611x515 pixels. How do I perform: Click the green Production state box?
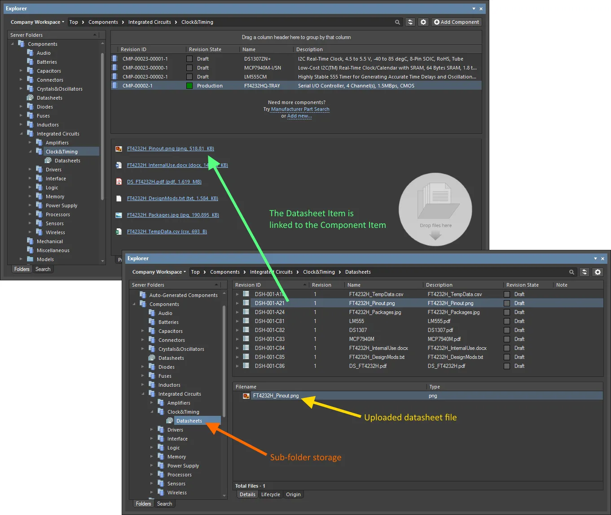[189, 86]
